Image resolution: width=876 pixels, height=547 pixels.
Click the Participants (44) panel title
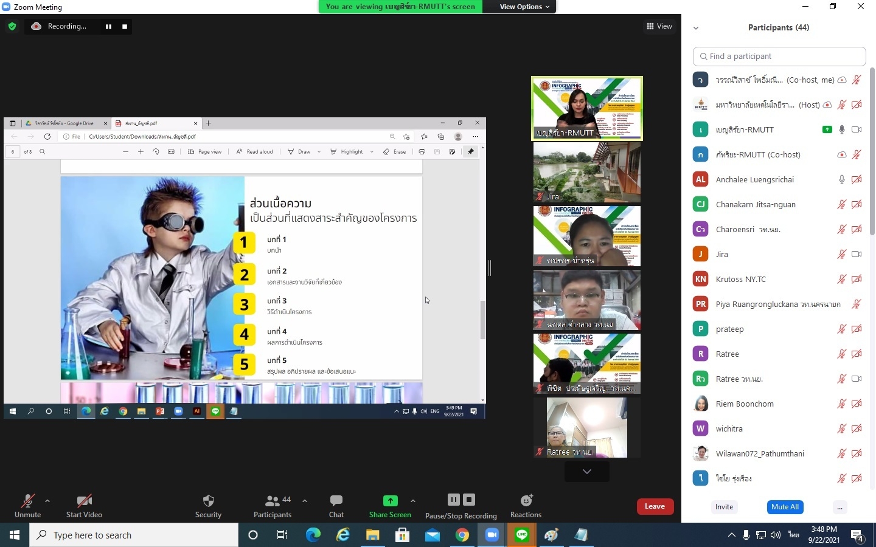point(778,27)
